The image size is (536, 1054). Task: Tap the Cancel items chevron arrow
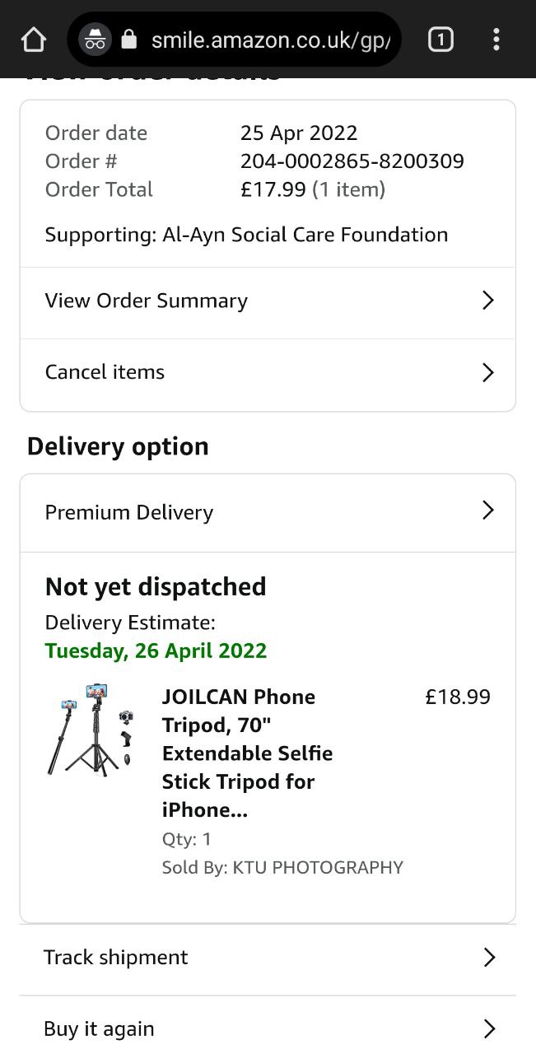pyautogui.click(x=487, y=372)
